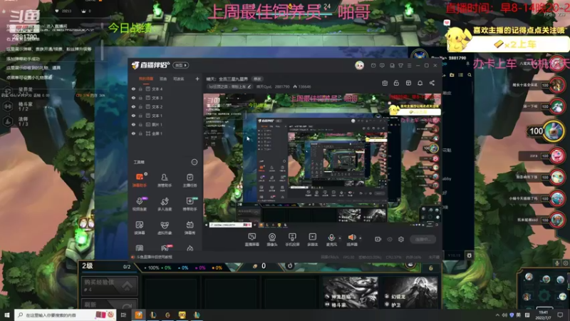Add a 多媒体 media source
The height and width of the screenshot is (321, 570).
point(312,240)
